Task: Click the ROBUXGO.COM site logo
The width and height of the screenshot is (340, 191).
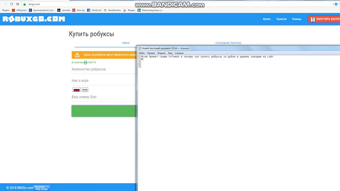Action: (34, 19)
